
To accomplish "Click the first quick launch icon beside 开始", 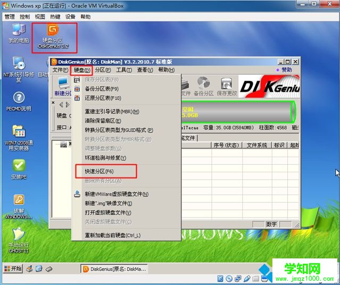I will click(x=29, y=269).
